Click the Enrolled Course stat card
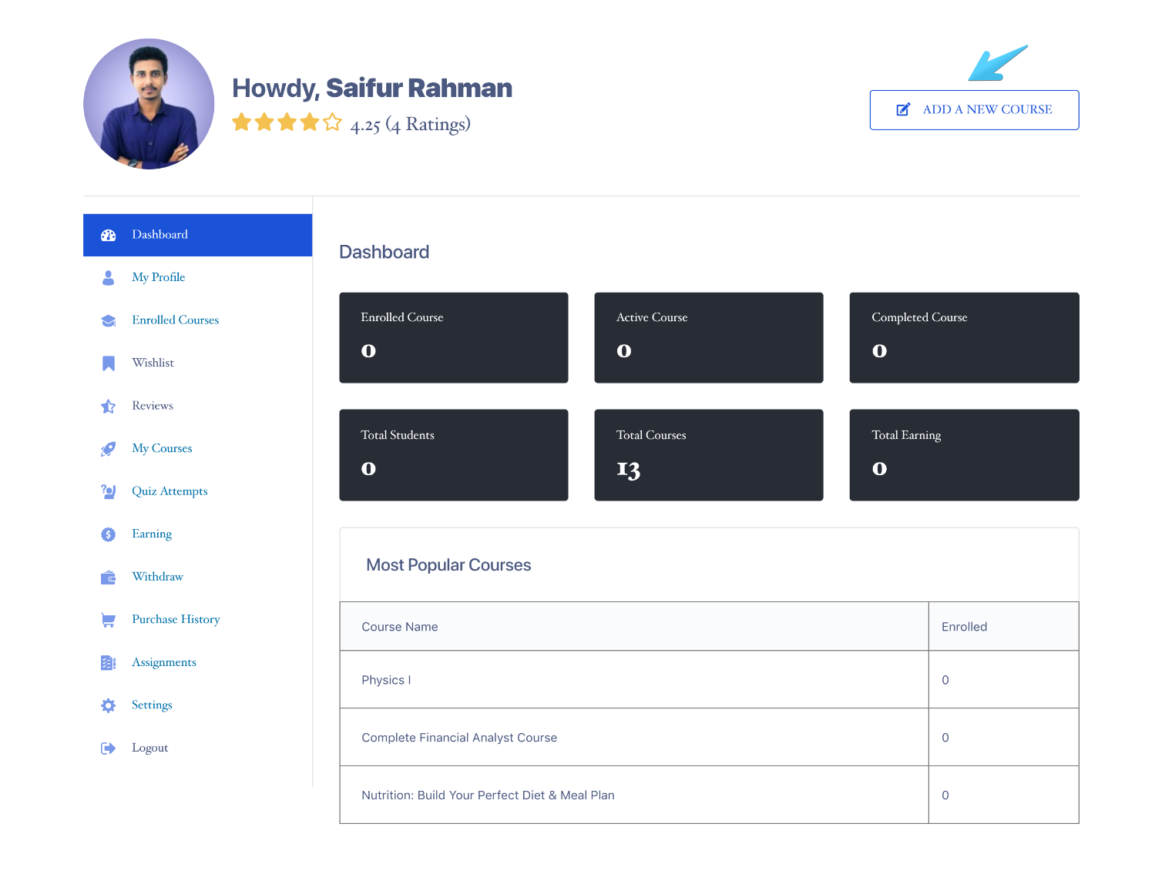1155x874 pixels. click(x=454, y=337)
